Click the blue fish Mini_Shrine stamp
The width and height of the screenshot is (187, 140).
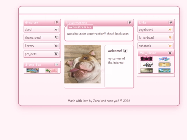pyautogui.click(x=164, y=59)
